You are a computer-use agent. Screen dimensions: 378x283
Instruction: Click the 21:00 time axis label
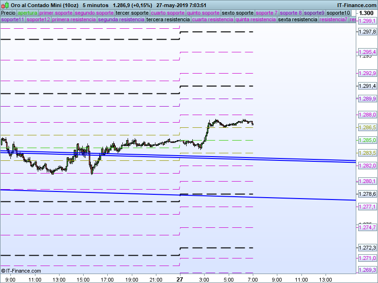[156, 280]
